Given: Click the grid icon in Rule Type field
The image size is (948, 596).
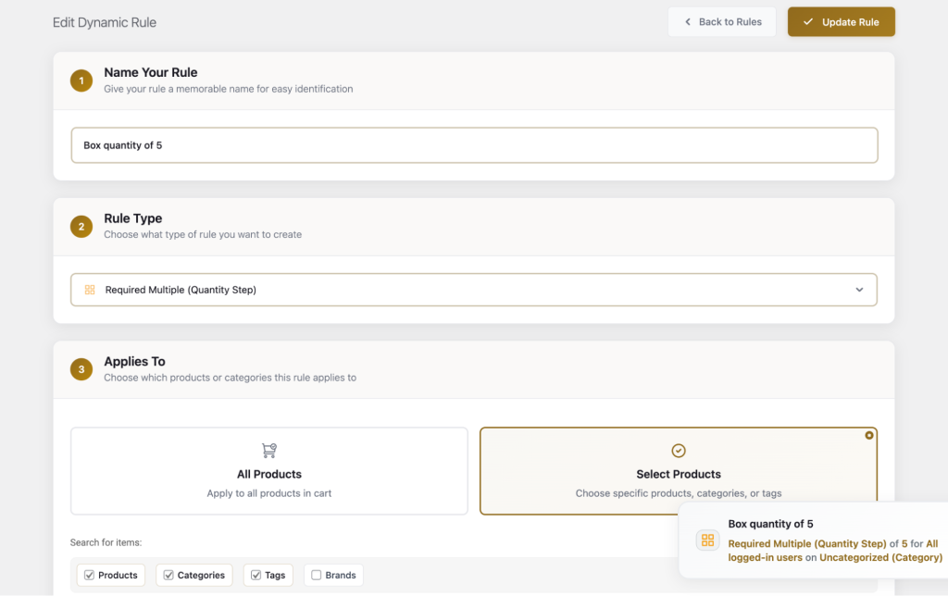Looking at the screenshot, I should pos(90,290).
